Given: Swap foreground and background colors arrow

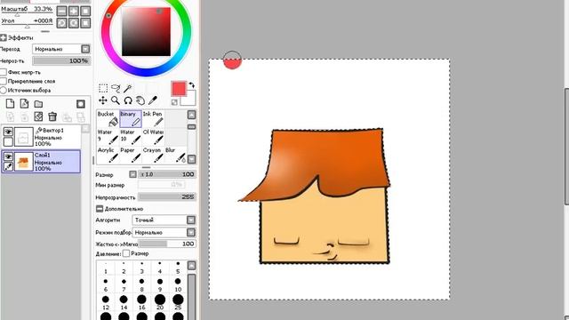Looking at the screenshot, I should (192, 85).
